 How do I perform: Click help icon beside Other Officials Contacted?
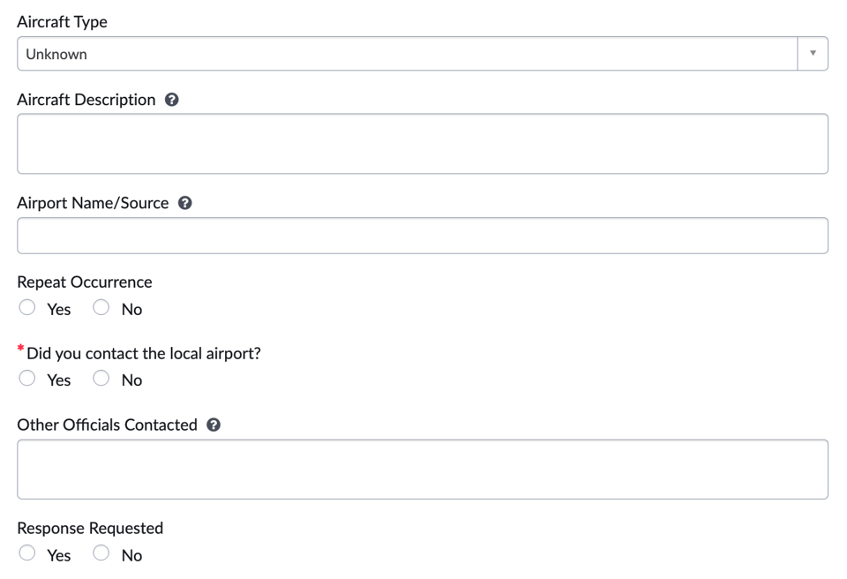(x=214, y=425)
